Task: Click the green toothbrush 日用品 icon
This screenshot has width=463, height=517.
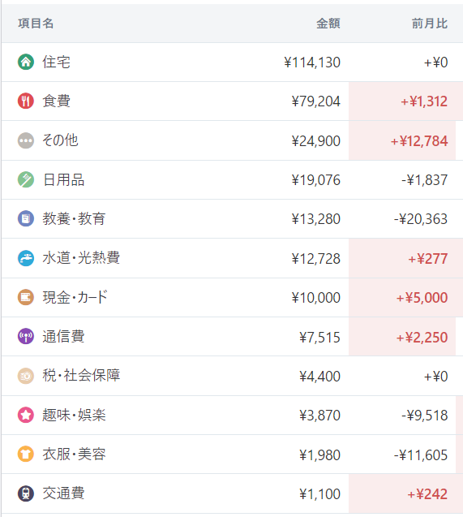Action: [x=26, y=179]
